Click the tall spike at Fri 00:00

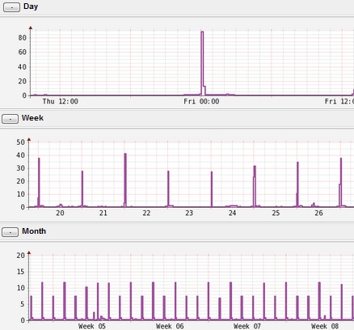202,62
